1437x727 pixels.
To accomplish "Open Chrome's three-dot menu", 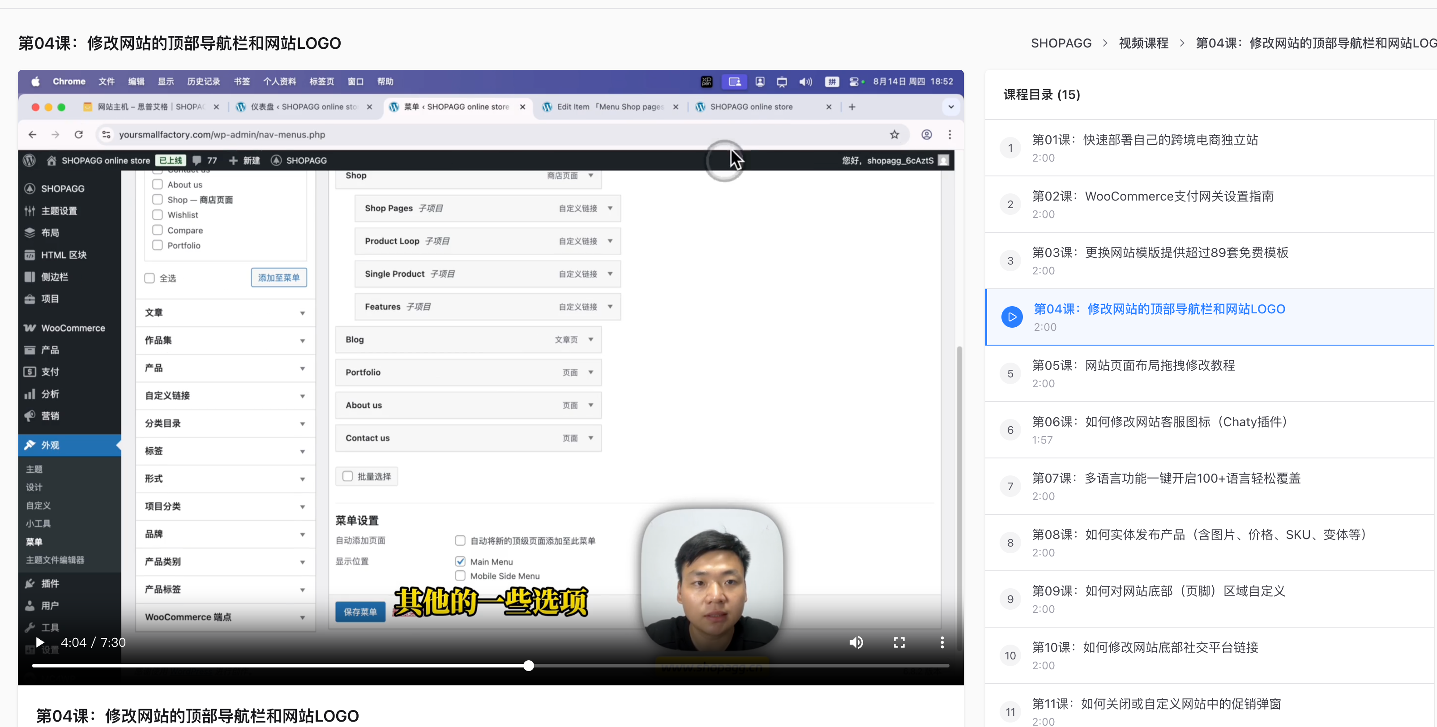I will click(950, 134).
